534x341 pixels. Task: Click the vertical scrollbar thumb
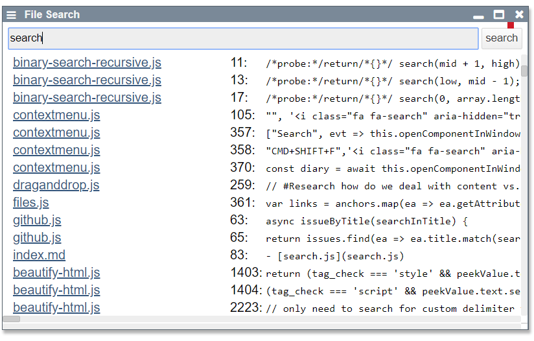[x=524, y=71]
